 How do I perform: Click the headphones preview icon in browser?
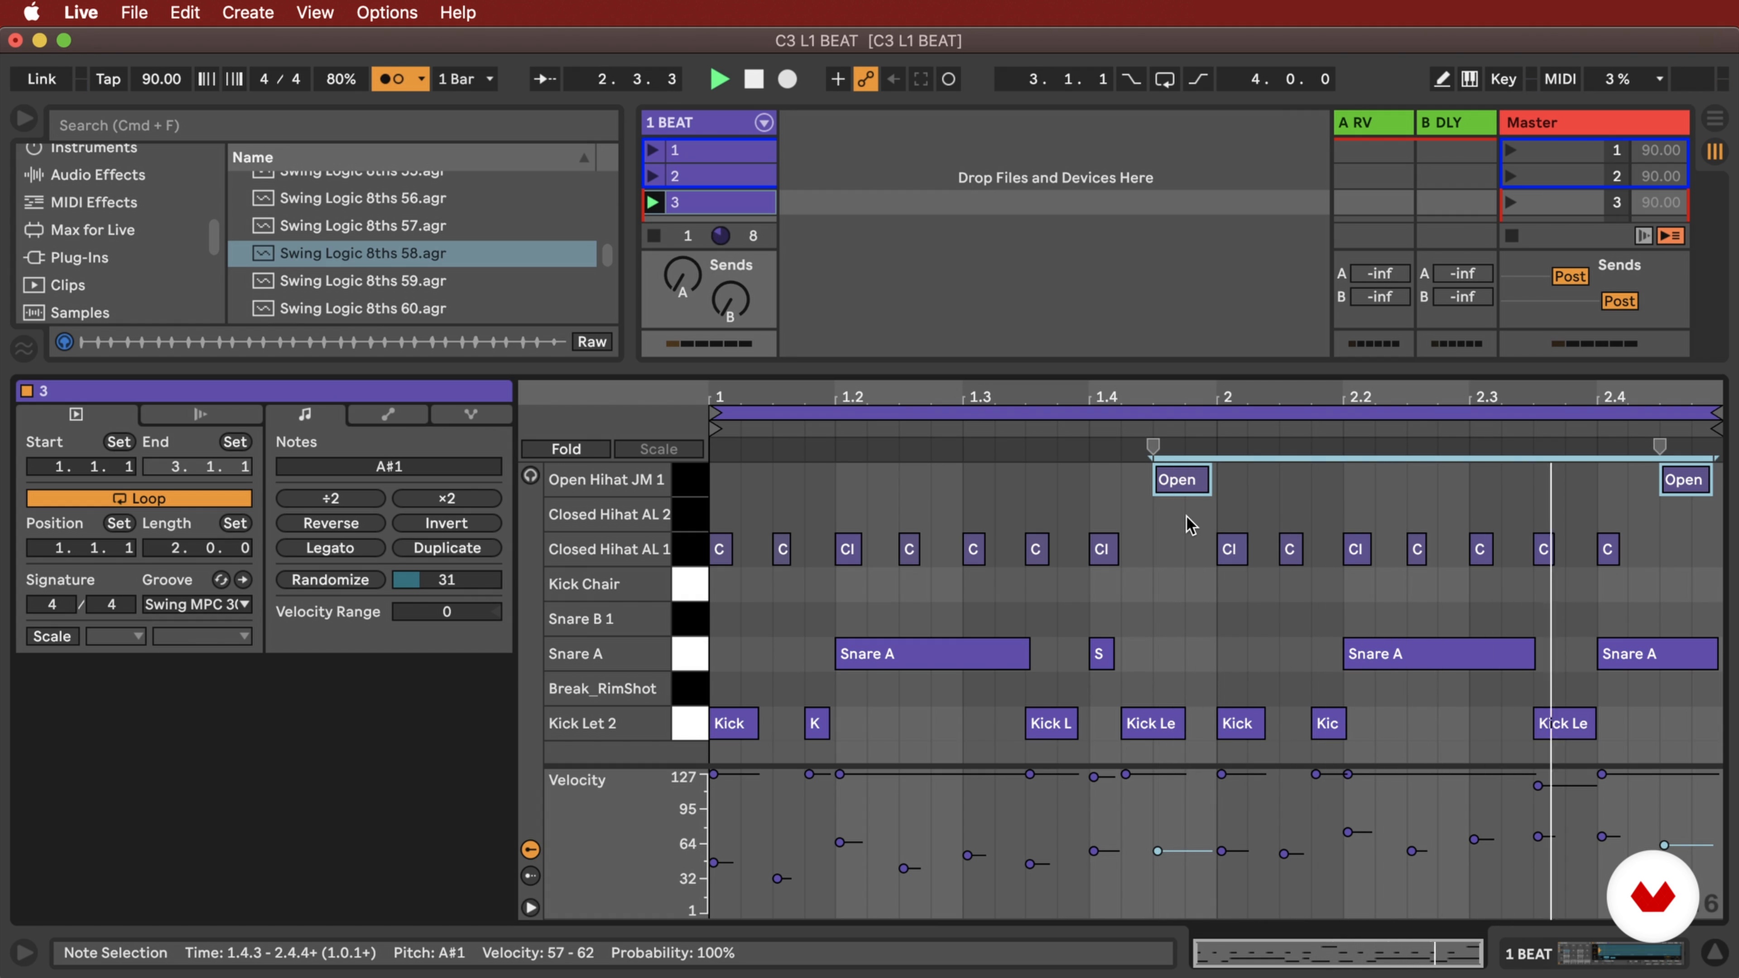coord(64,341)
